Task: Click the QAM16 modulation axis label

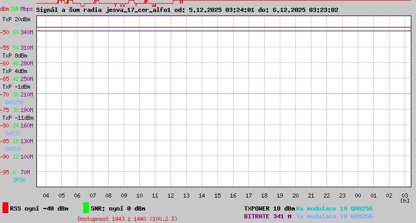Action: point(12,149)
